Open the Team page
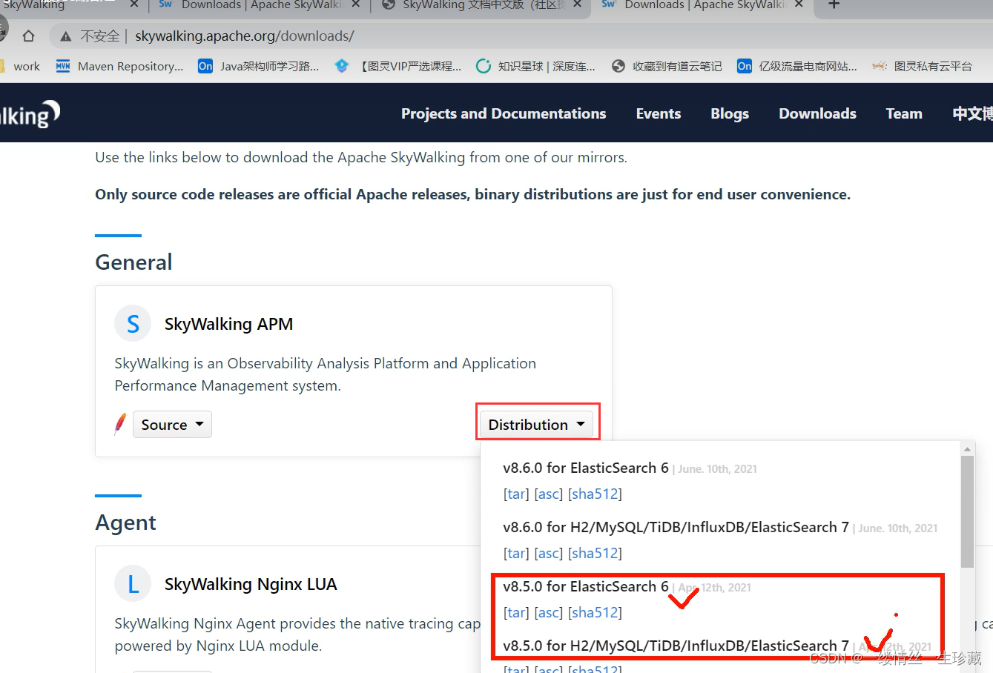The height and width of the screenshot is (673, 993). [x=904, y=113]
